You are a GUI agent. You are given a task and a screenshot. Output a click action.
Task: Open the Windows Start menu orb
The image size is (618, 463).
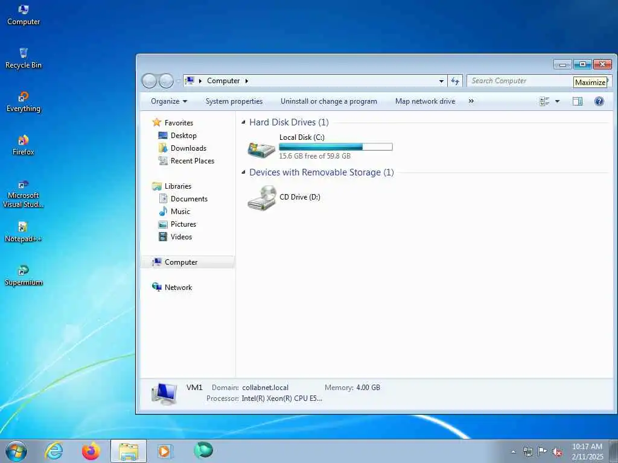(x=16, y=451)
